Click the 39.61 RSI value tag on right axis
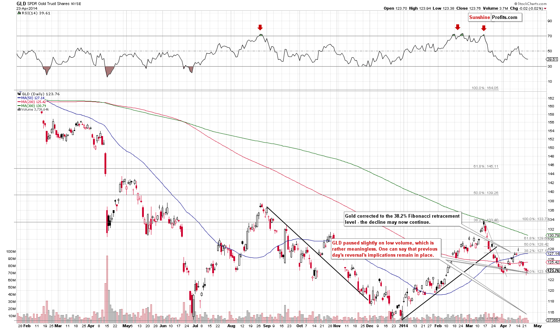Screen dimensions: 560x329 pyautogui.click(x=552, y=59)
